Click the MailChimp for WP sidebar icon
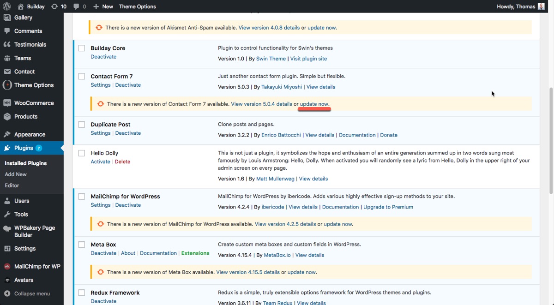 (7, 266)
